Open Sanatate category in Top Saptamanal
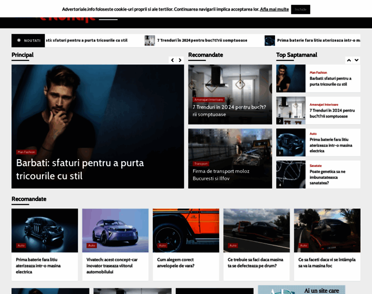The width and height of the screenshot is (372, 294). [x=316, y=166]
